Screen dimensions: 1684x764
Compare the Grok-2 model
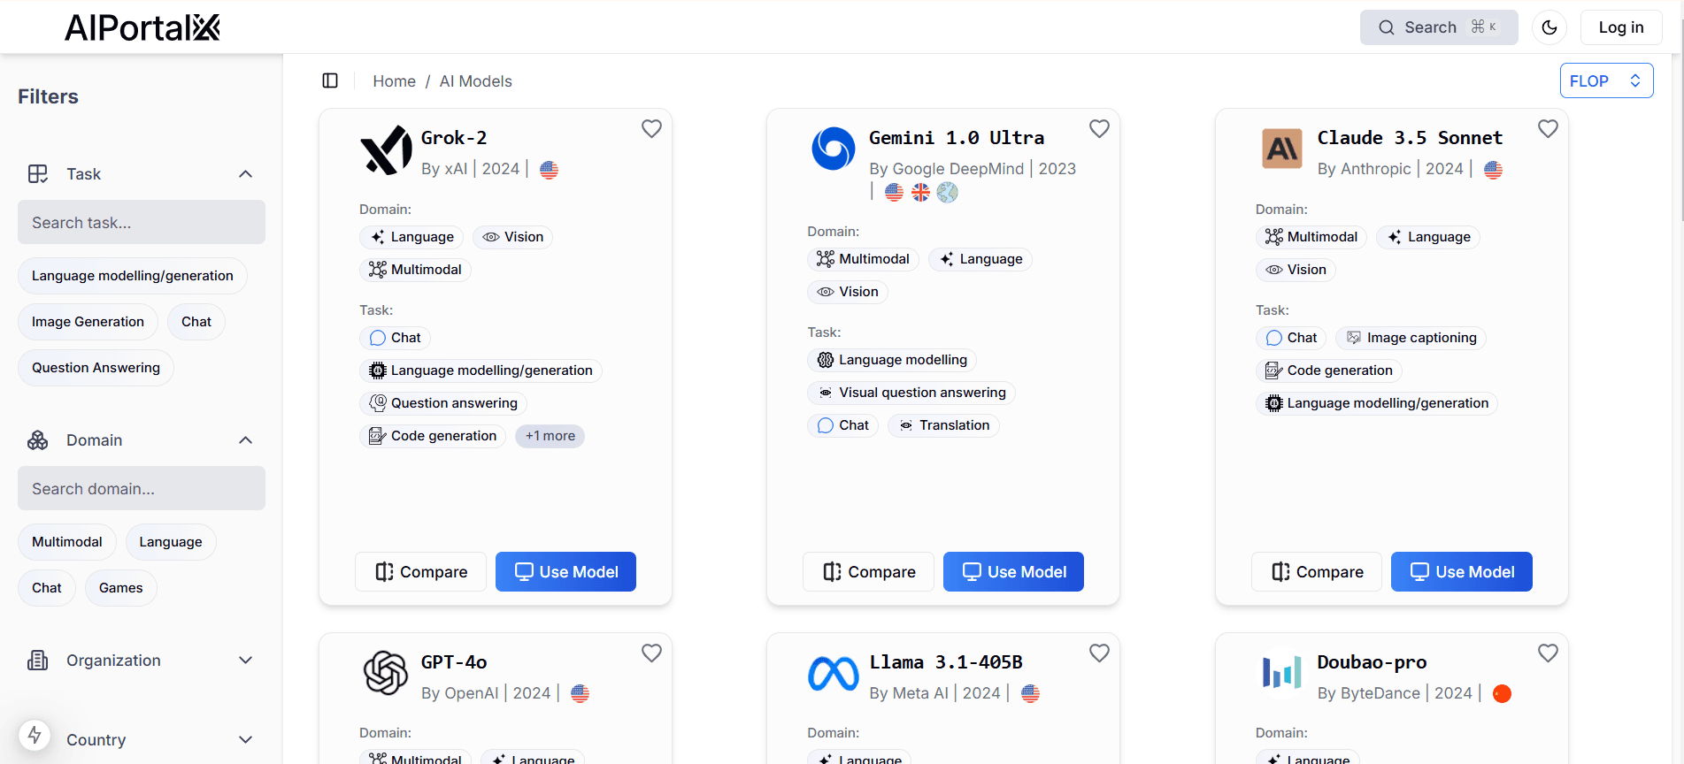[x=420, y=572]
